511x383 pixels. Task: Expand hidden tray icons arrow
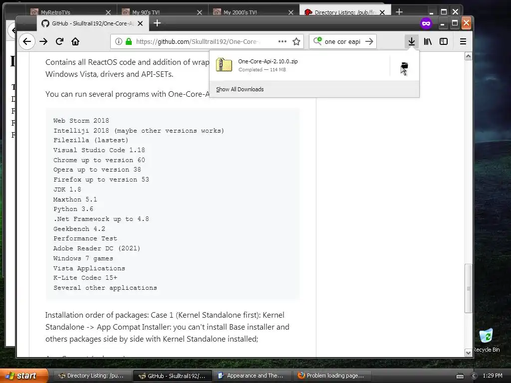[x=474, y=376]
